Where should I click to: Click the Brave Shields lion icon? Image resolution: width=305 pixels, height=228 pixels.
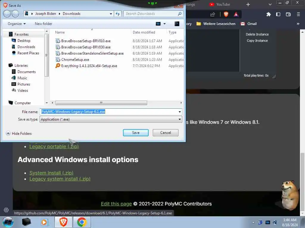click(x=226, y=14)
